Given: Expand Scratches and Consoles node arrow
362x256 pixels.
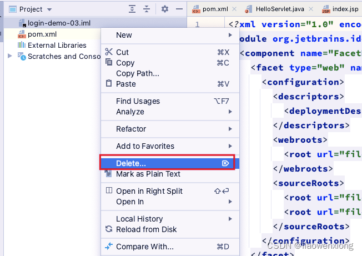Looking at the screenshot, I should [x=9, y=56].
